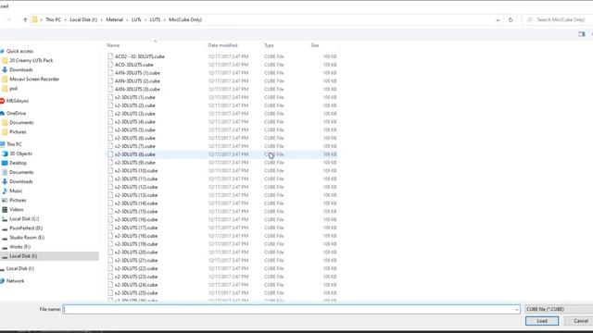593x333 pixels.
Task: Select PixinPerfect (D:) drive
Action: tap(26, 228)
